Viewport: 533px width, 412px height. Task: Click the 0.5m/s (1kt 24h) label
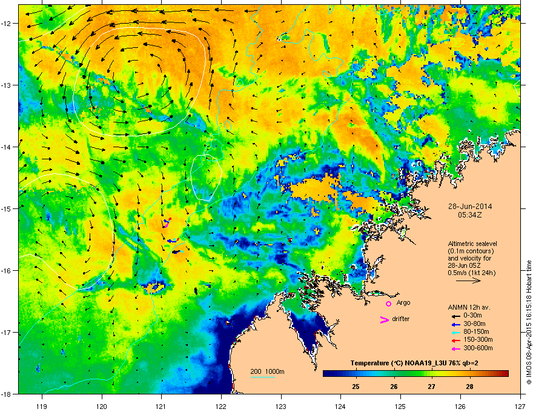pyautogui.click(x=471, y=273)
